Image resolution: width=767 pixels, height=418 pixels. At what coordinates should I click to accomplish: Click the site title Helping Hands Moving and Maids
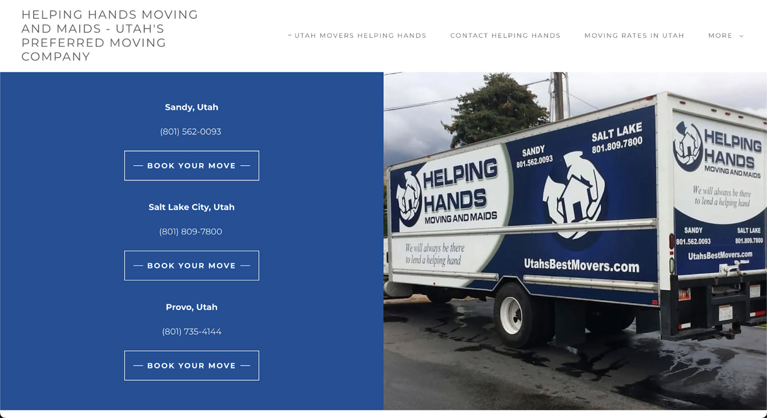(x=110, y=36)
